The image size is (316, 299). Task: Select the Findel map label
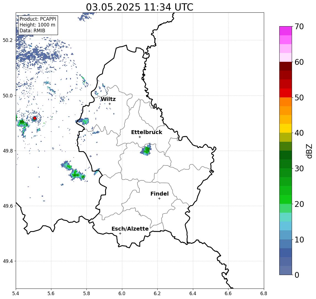pos(160,194)
